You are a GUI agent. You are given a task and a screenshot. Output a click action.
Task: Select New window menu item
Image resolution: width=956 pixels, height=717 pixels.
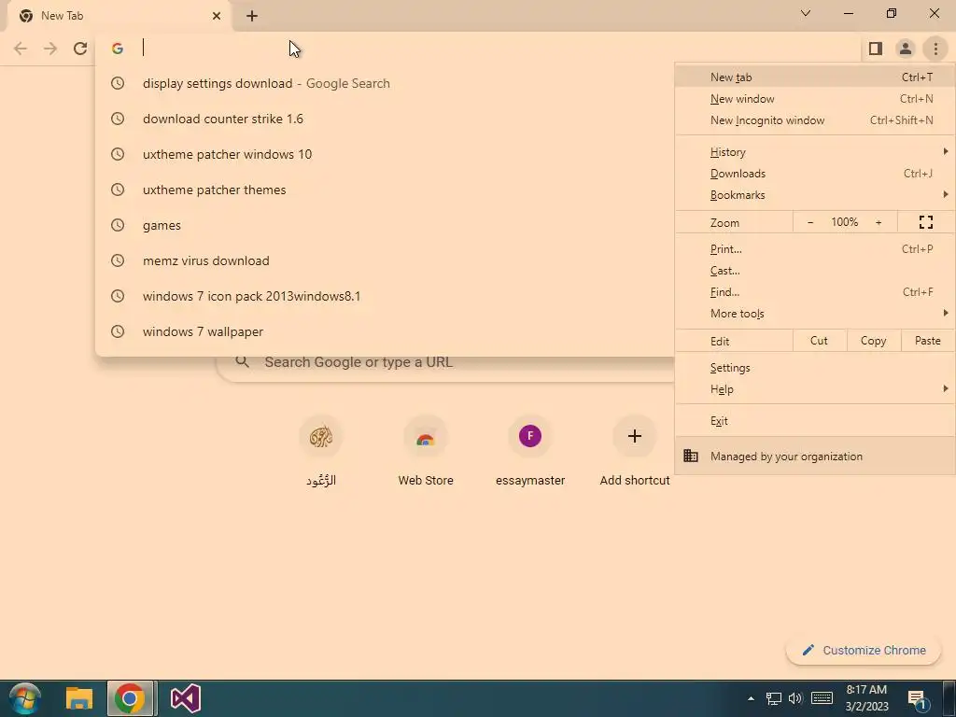point(814,99)
